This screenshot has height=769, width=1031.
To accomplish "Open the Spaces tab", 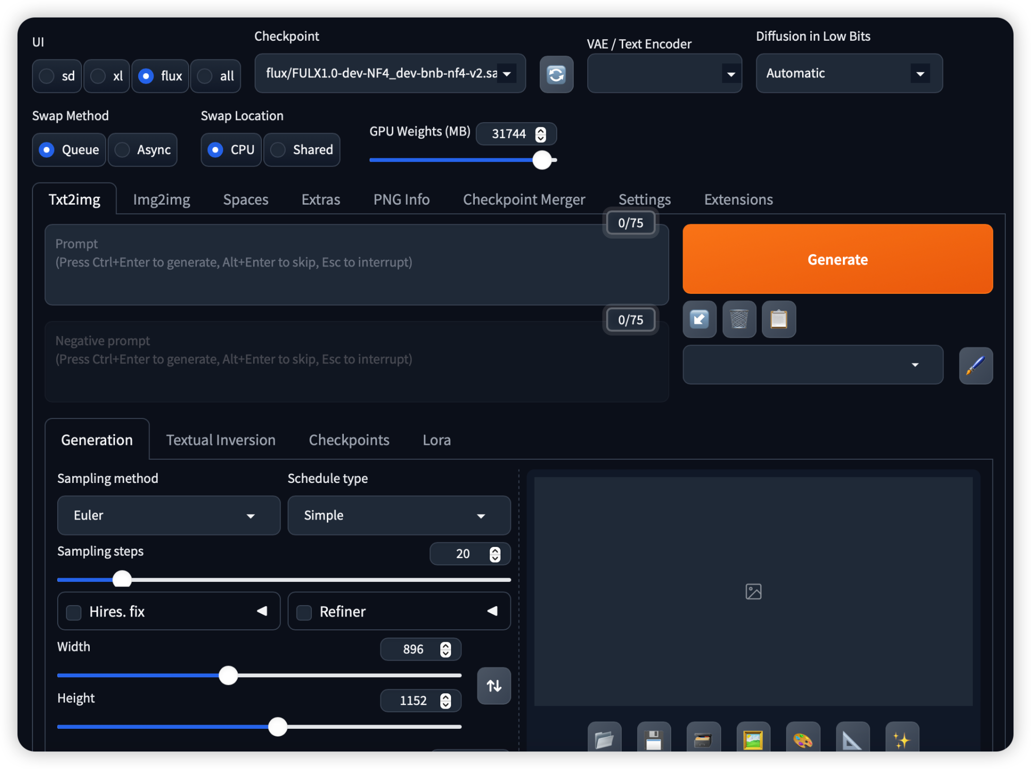I will (246, 199).
